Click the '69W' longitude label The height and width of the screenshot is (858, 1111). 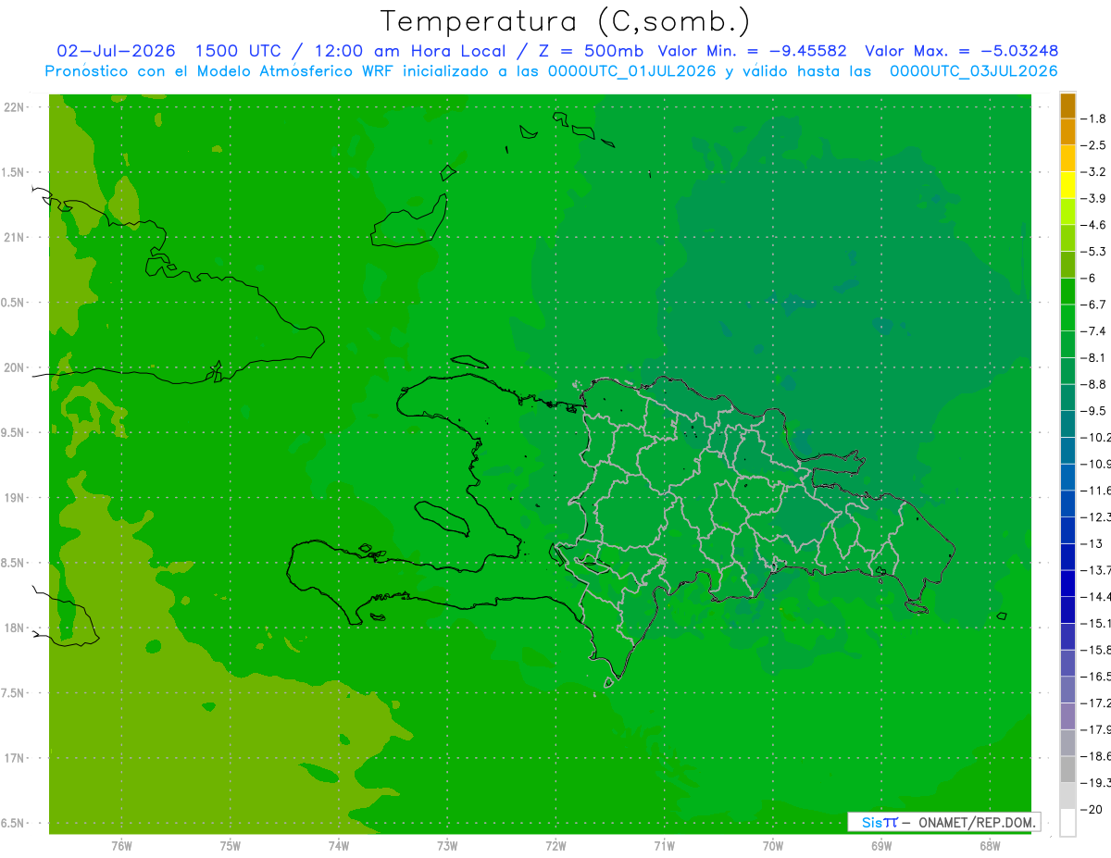coord(880,845)
